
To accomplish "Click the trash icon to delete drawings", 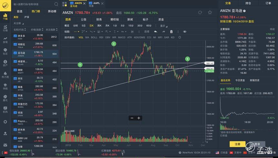I will (x=171, y=32).
